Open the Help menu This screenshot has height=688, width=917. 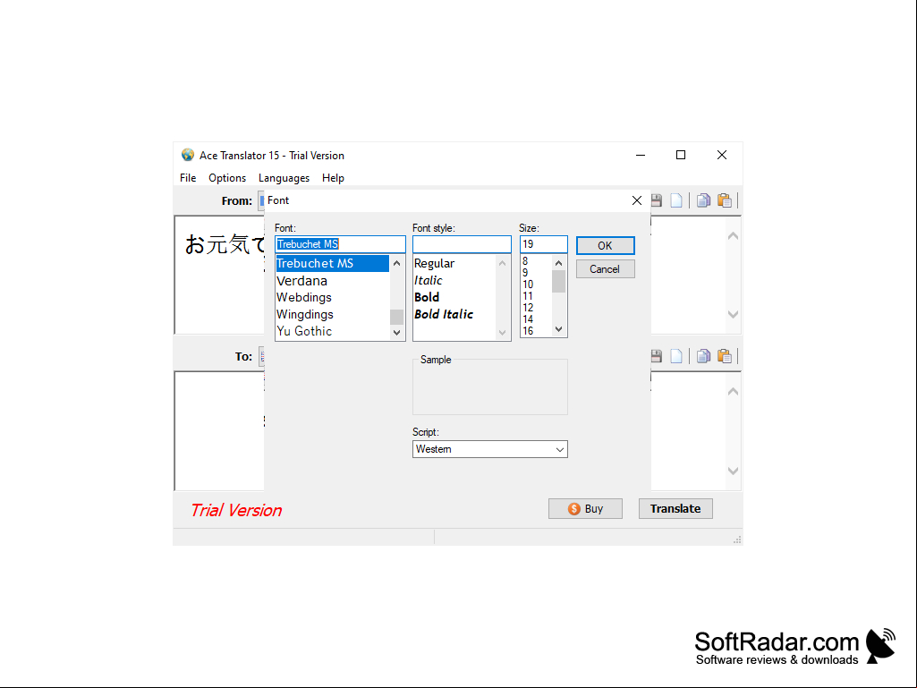click(334, 178)
